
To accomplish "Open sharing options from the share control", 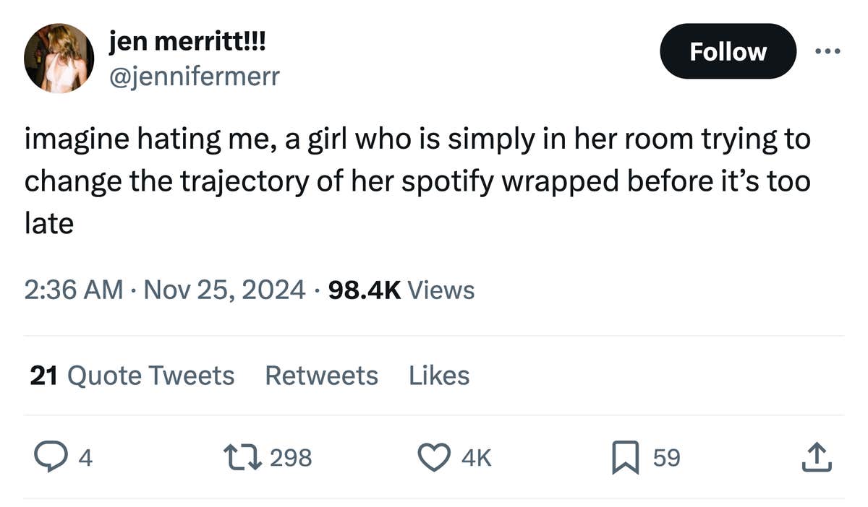I will 818,457.
